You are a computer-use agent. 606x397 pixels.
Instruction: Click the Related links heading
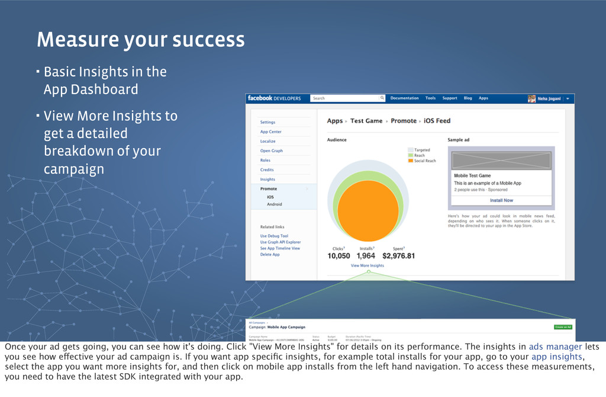(272, 227)
